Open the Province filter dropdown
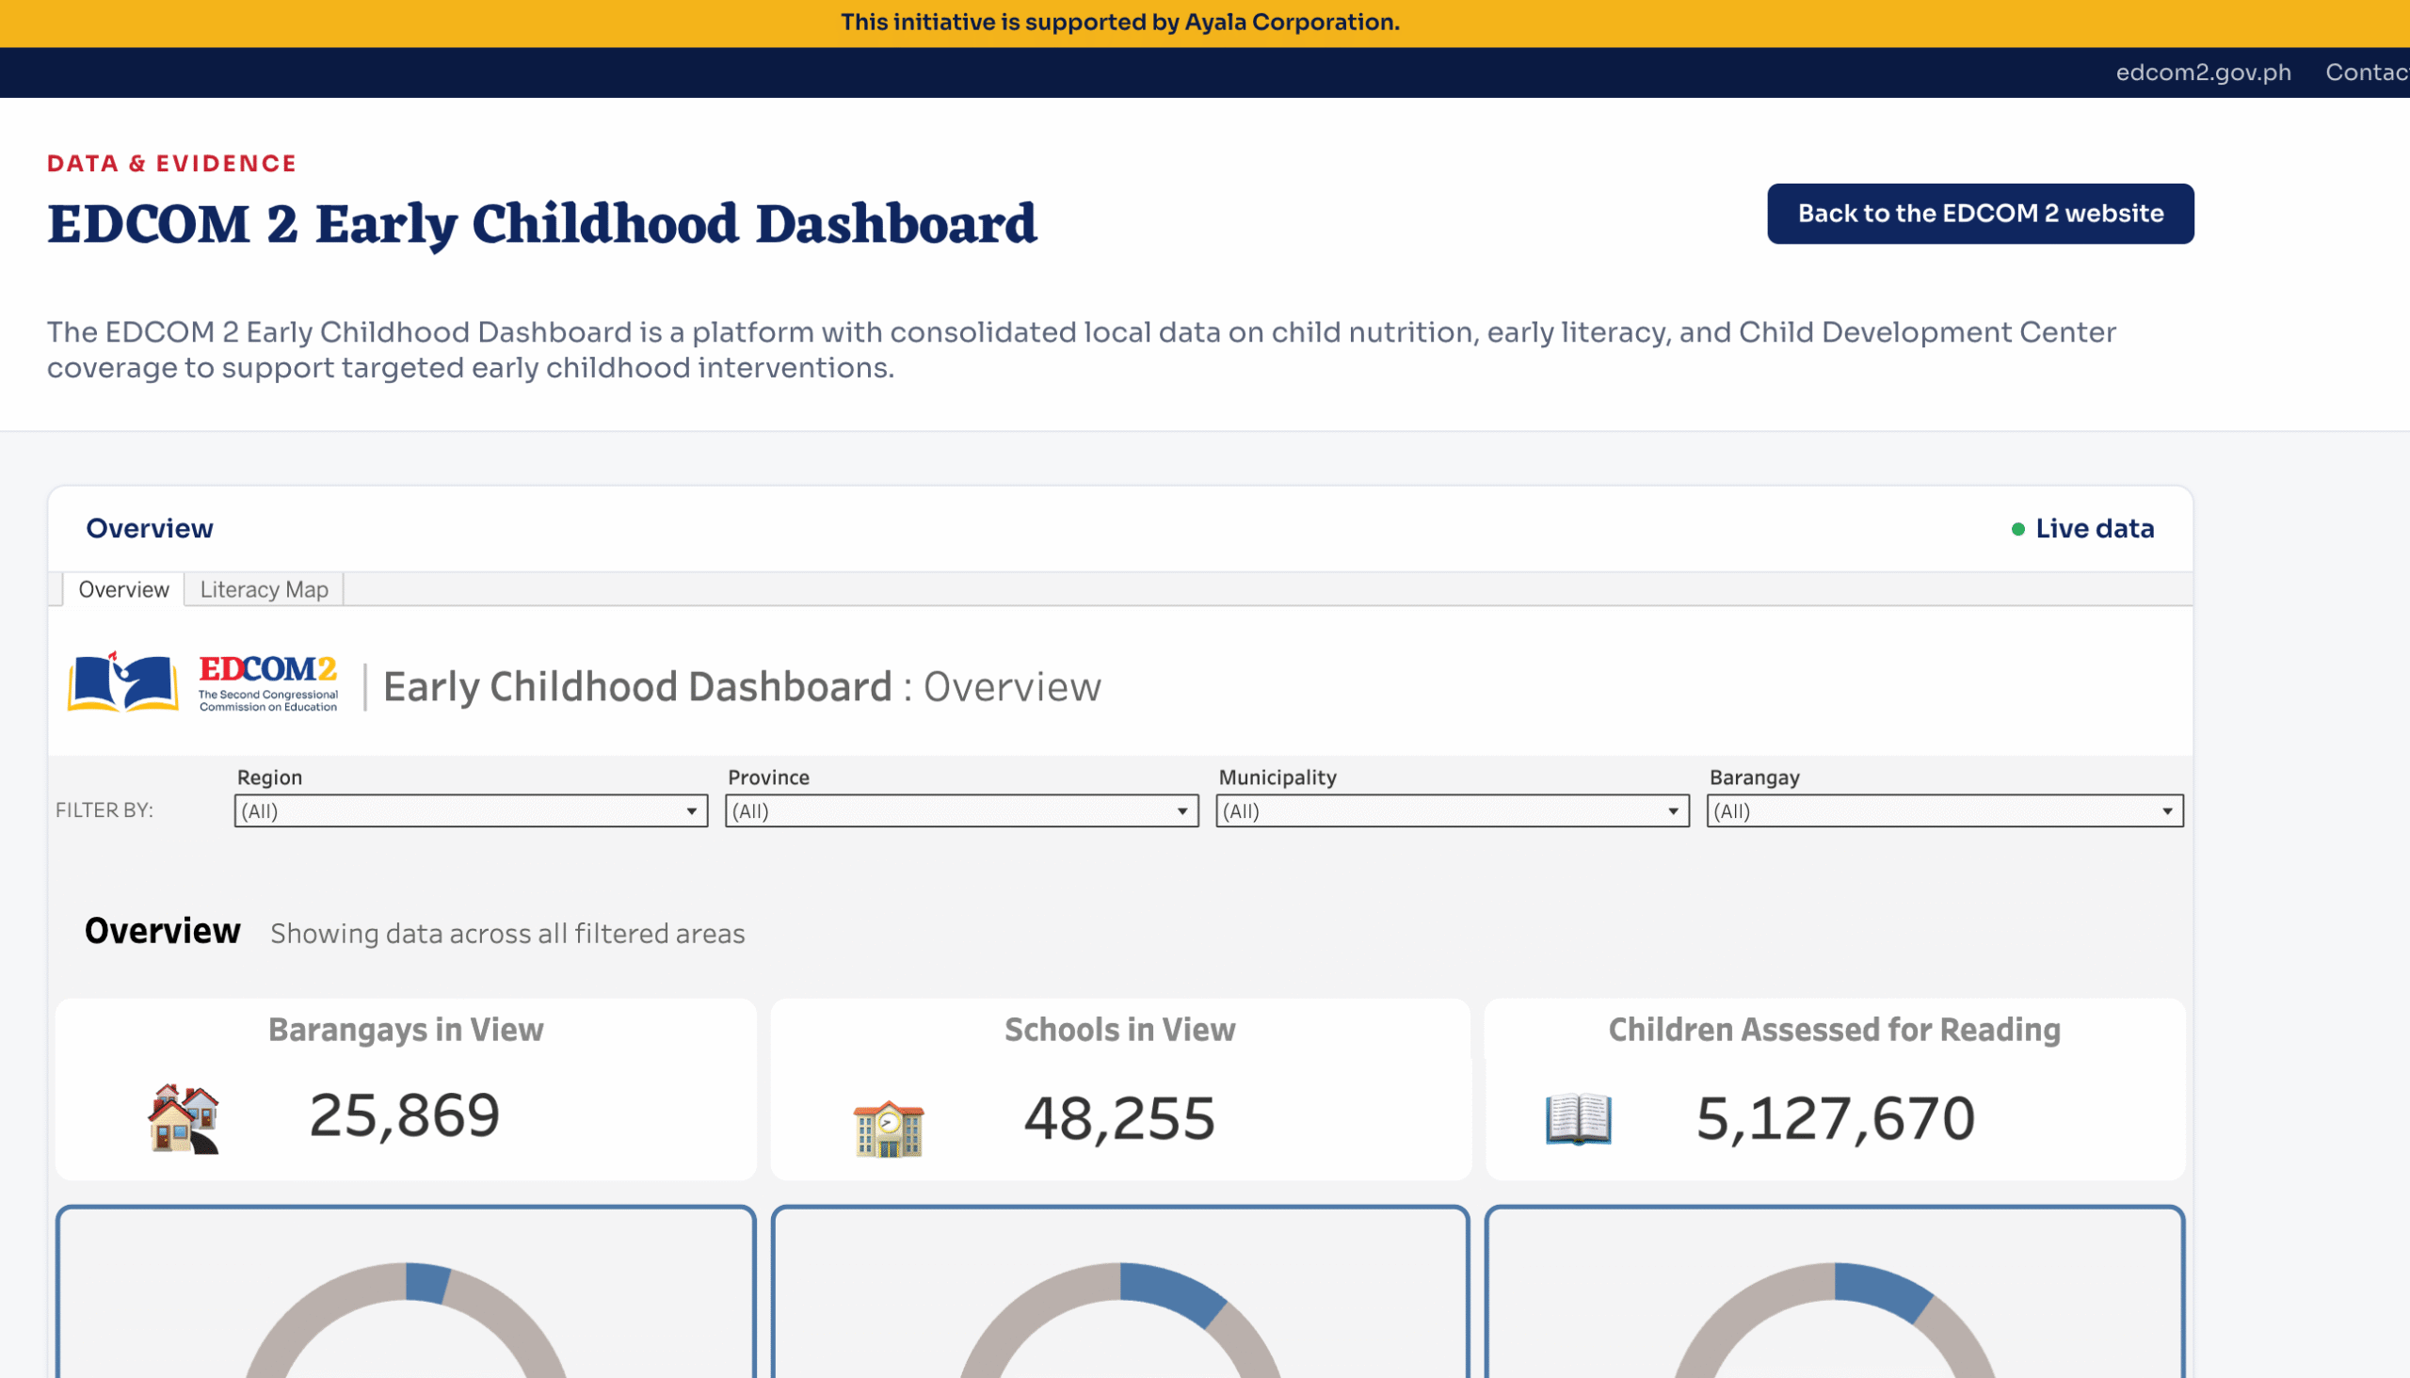This screenshot has width=2410, height=1378. point(962,811)
